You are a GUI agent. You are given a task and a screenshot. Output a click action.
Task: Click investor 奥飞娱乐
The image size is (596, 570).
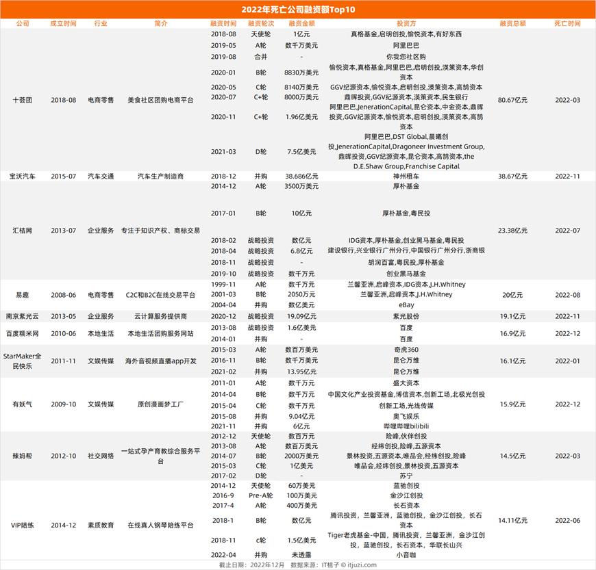point(406,417)
